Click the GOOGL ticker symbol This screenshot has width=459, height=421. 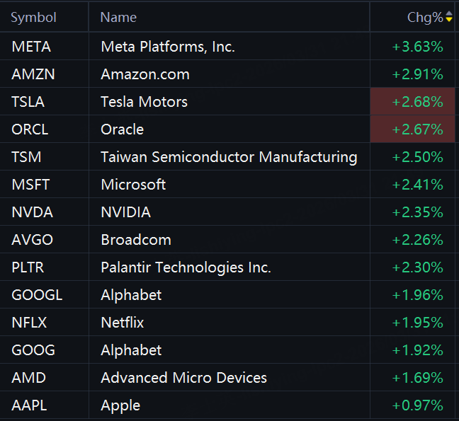(x=37, y=295)
